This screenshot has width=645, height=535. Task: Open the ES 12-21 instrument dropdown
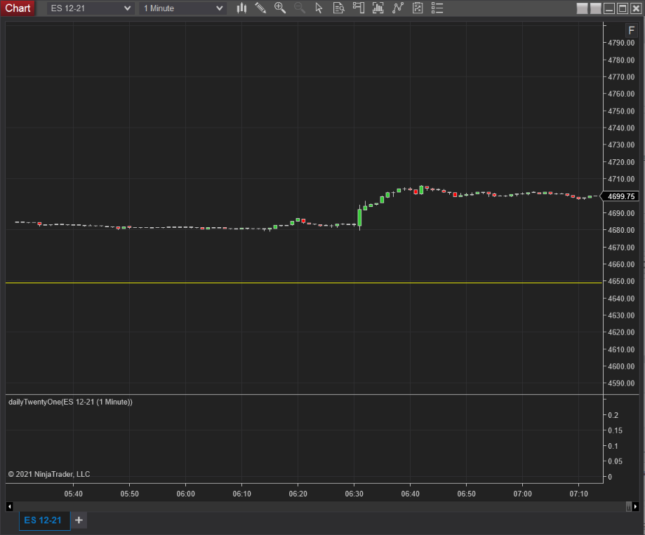tap(91, 8)
